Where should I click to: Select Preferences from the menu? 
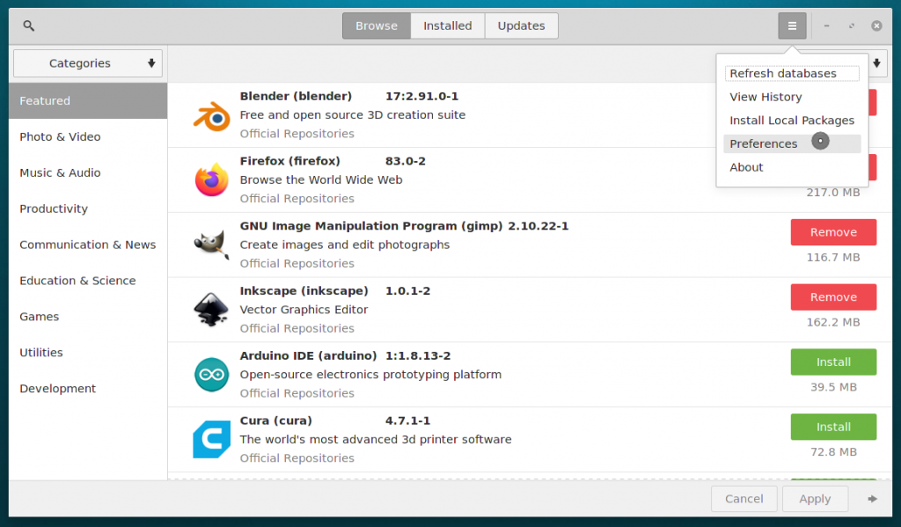[x=764, y=143]
